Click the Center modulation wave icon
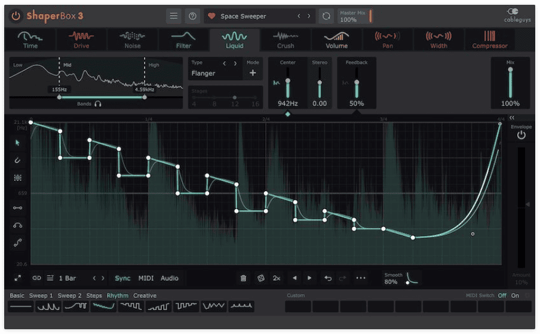The width and height of the screenshot is (540, 334). click(276, 82)
